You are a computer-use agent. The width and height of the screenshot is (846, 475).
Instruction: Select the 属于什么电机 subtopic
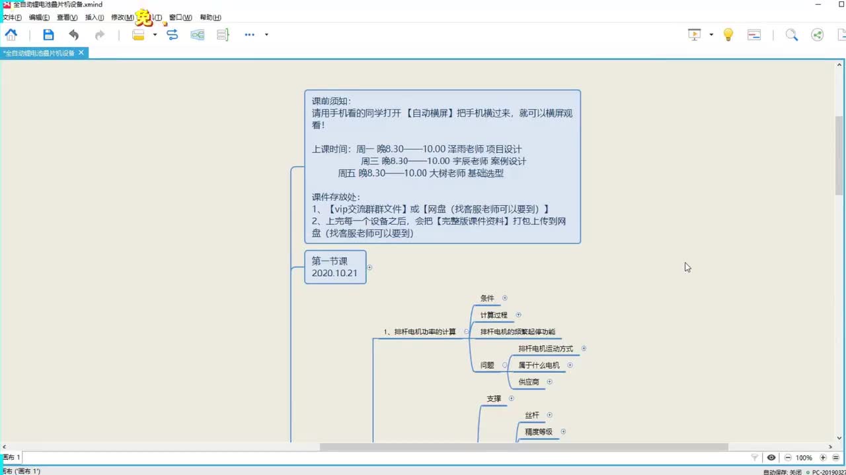coord(539,365)
